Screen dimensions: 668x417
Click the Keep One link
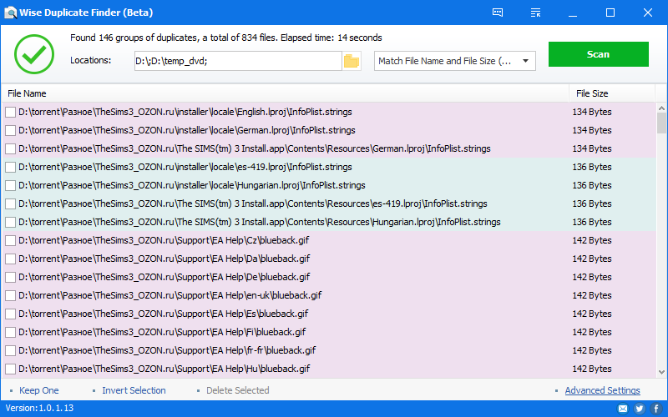point(38,390)
